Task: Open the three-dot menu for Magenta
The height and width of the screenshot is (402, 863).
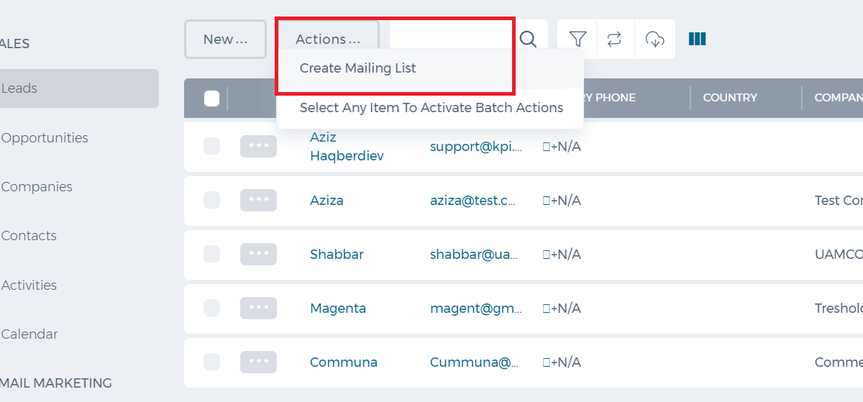Action: tap(258, 309)
